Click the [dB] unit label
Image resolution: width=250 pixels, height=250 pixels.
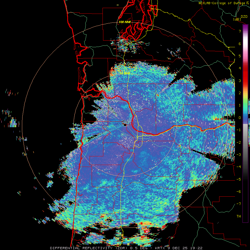pos(237,19)
